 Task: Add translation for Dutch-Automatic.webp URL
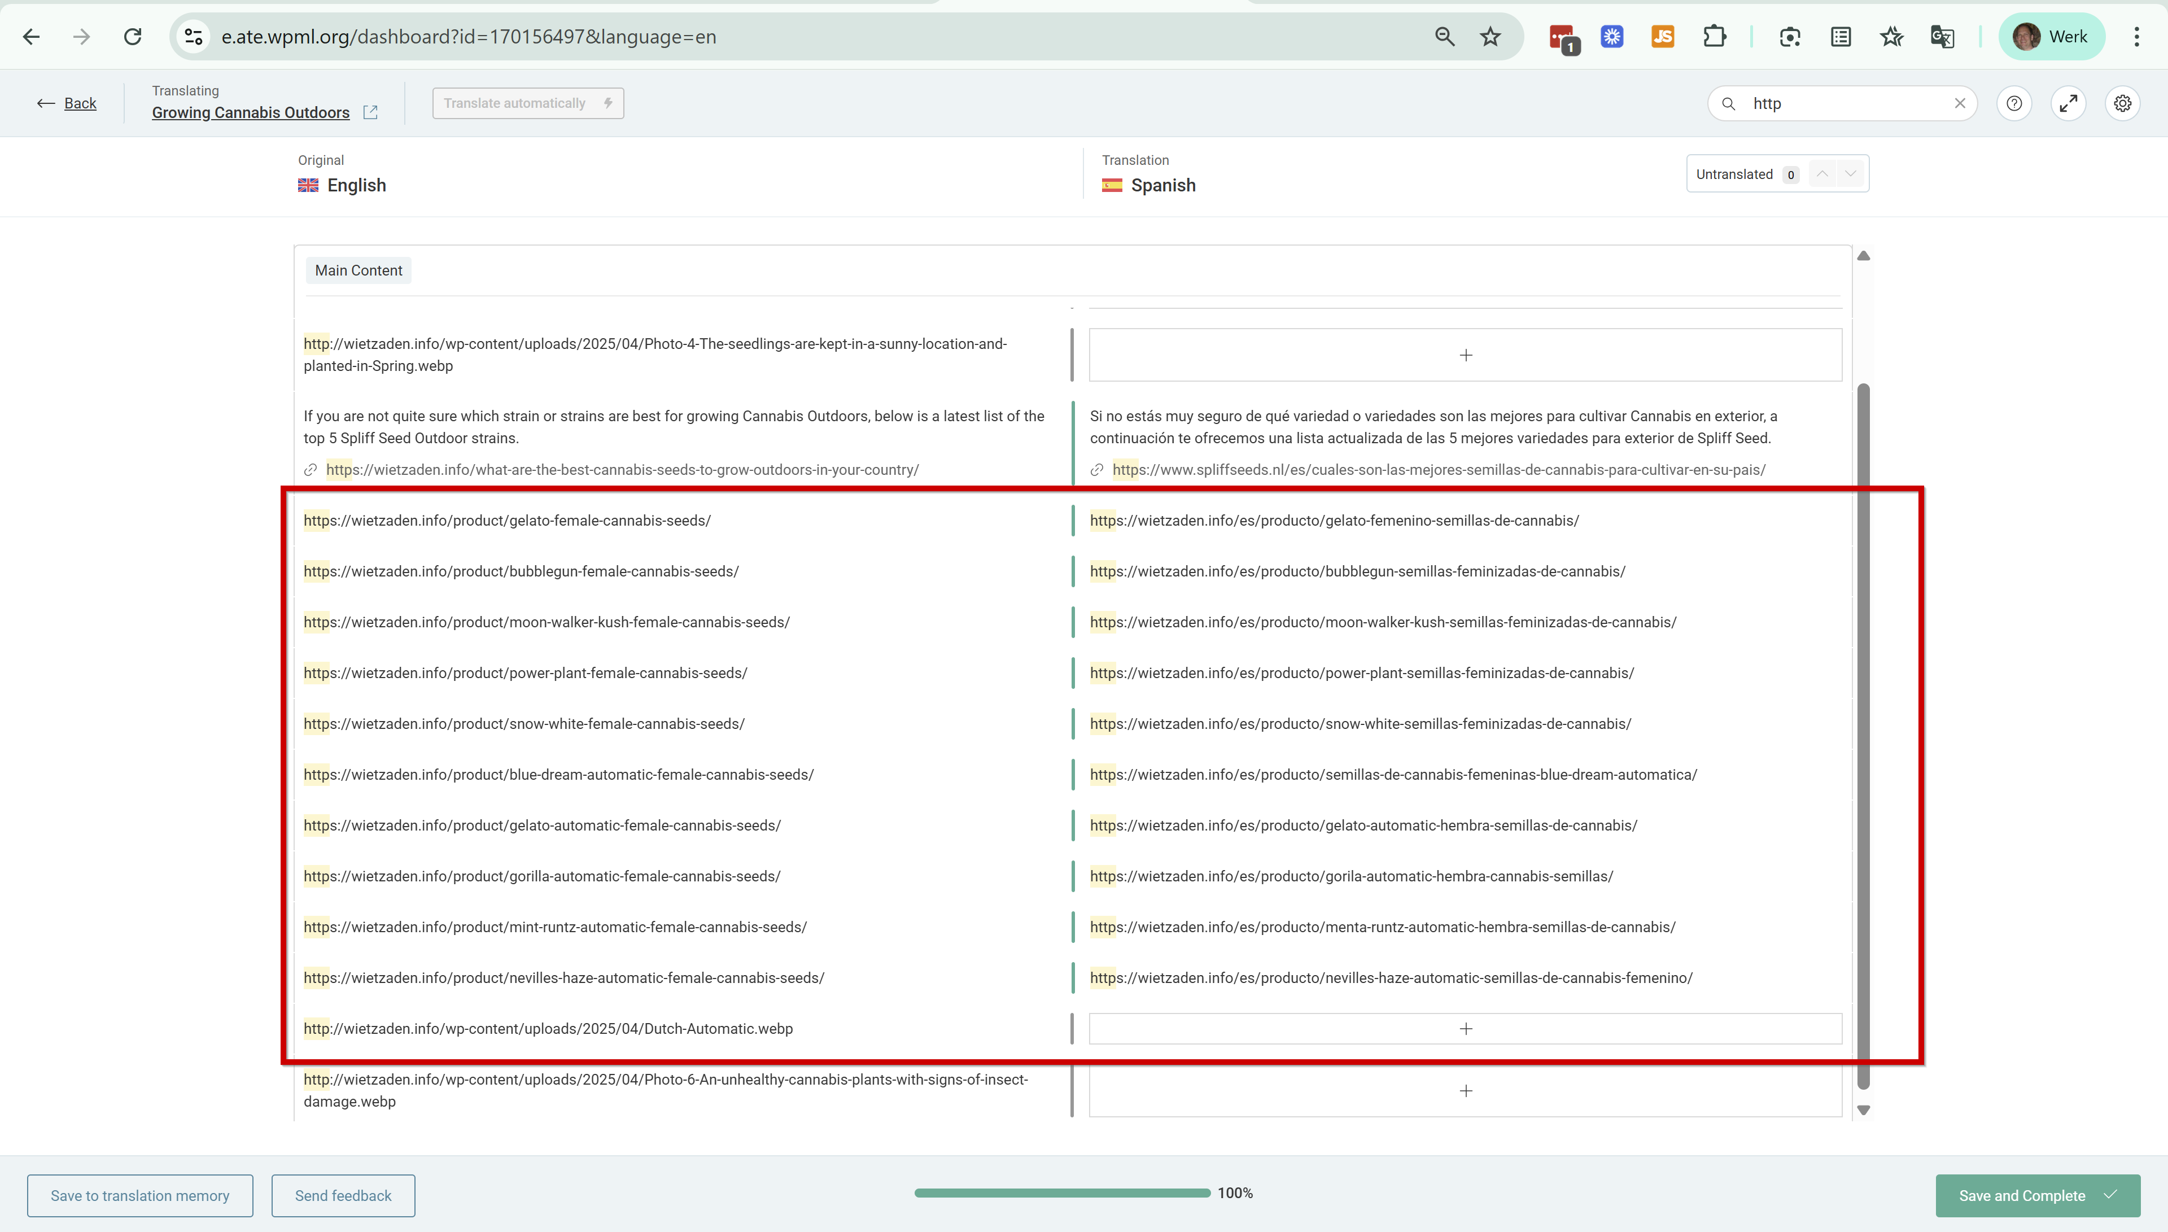coord(1465,1029)
